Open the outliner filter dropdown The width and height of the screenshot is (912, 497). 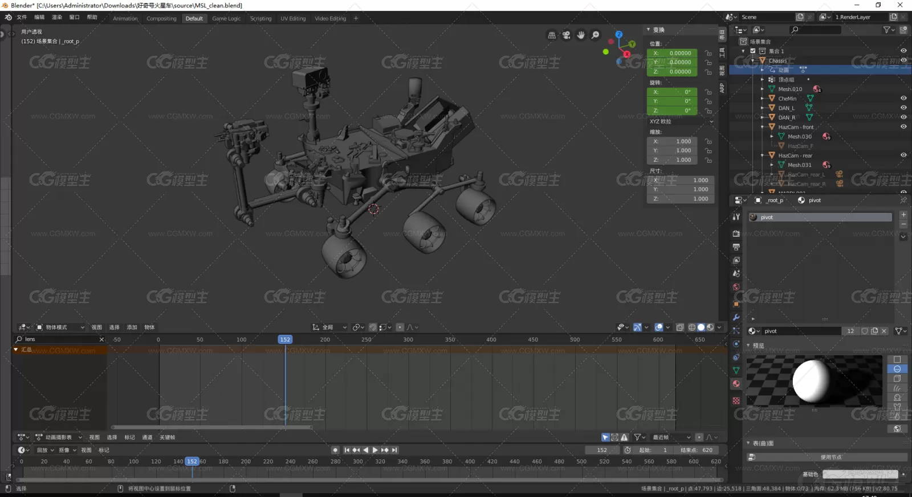pyautogui.click(x=889, y=30)
